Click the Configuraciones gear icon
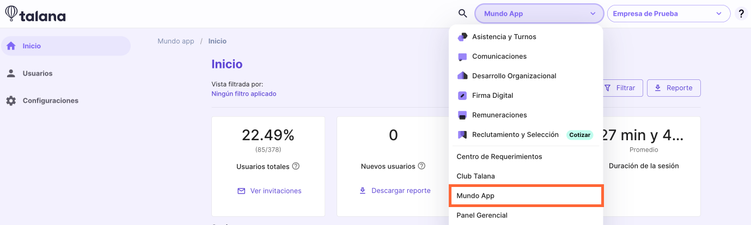751x225 pixels. coord(11,101)
